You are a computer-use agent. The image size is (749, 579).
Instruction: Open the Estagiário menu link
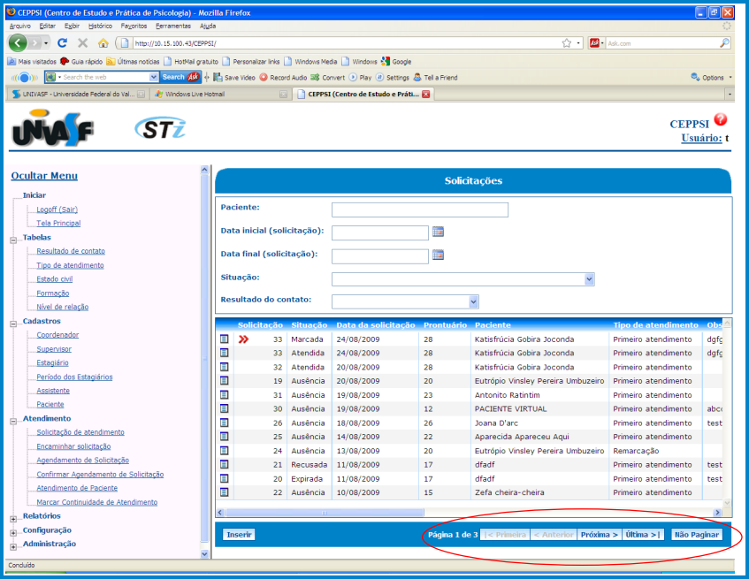[52, 363]
